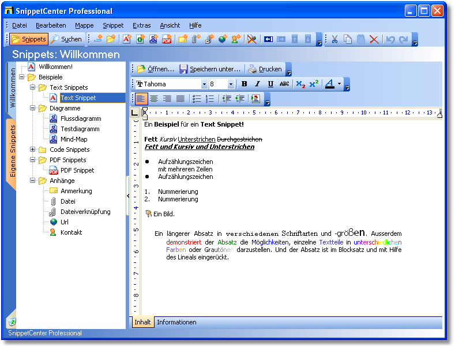Click the Öffnen... button

pos(156,69)
